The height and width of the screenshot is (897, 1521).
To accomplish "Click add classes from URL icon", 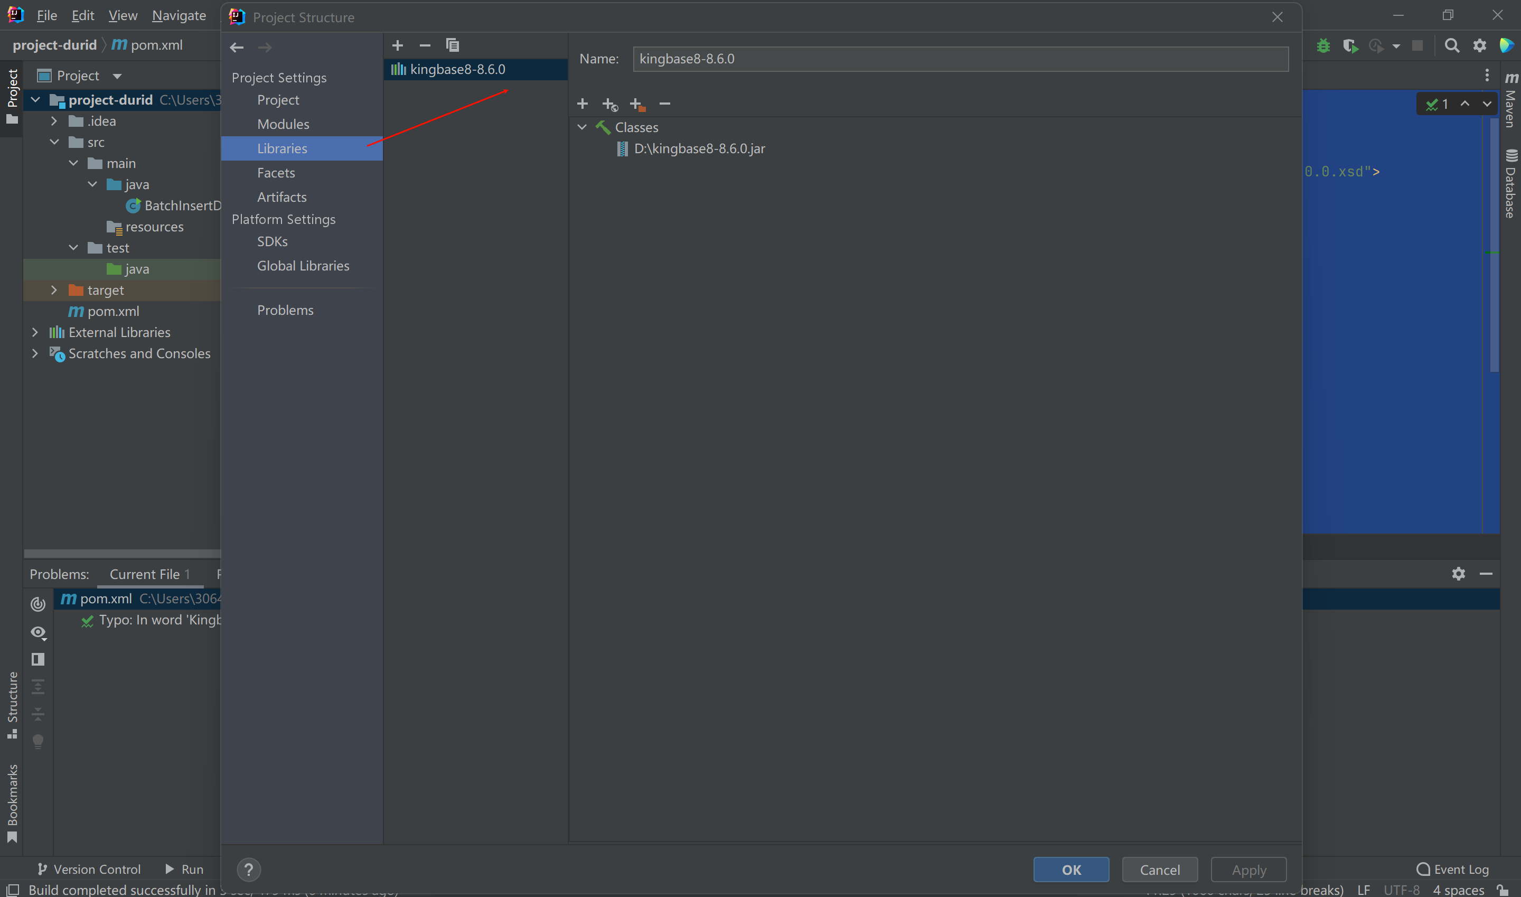I will (610, 105).
